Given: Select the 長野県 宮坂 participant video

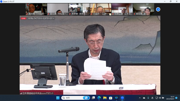Looking at the screenshot, I should pyautogui.click(x=79, y=9).
